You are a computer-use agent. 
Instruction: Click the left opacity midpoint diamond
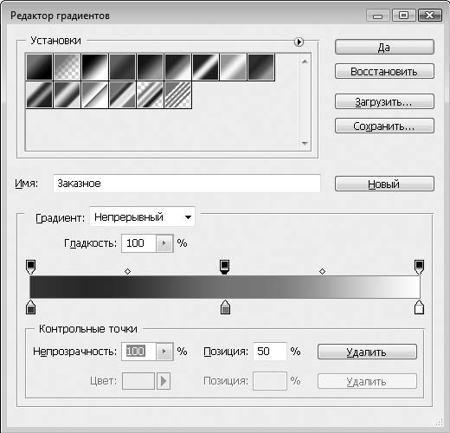coord(127,271)
